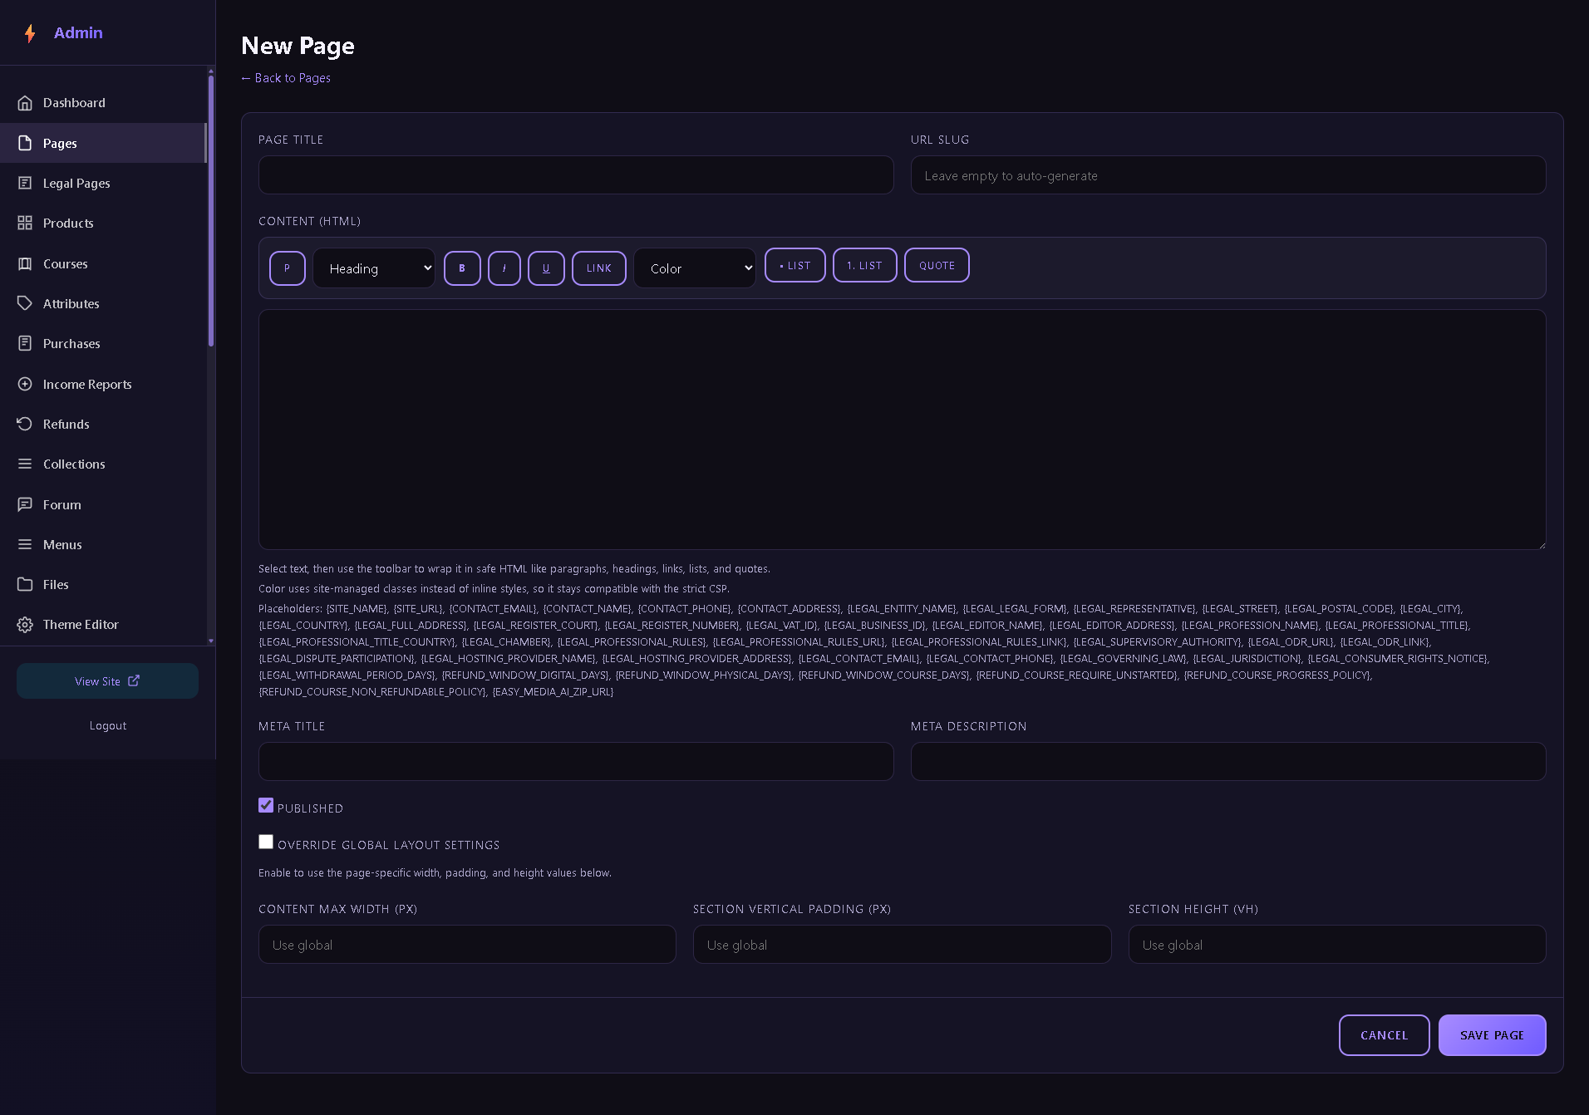Open Income Reports in the sidebar
This screenshot has height=1115, width=1589.
tap(103, 384)
